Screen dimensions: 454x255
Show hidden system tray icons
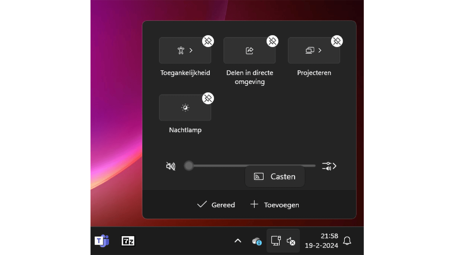(238, 241)
